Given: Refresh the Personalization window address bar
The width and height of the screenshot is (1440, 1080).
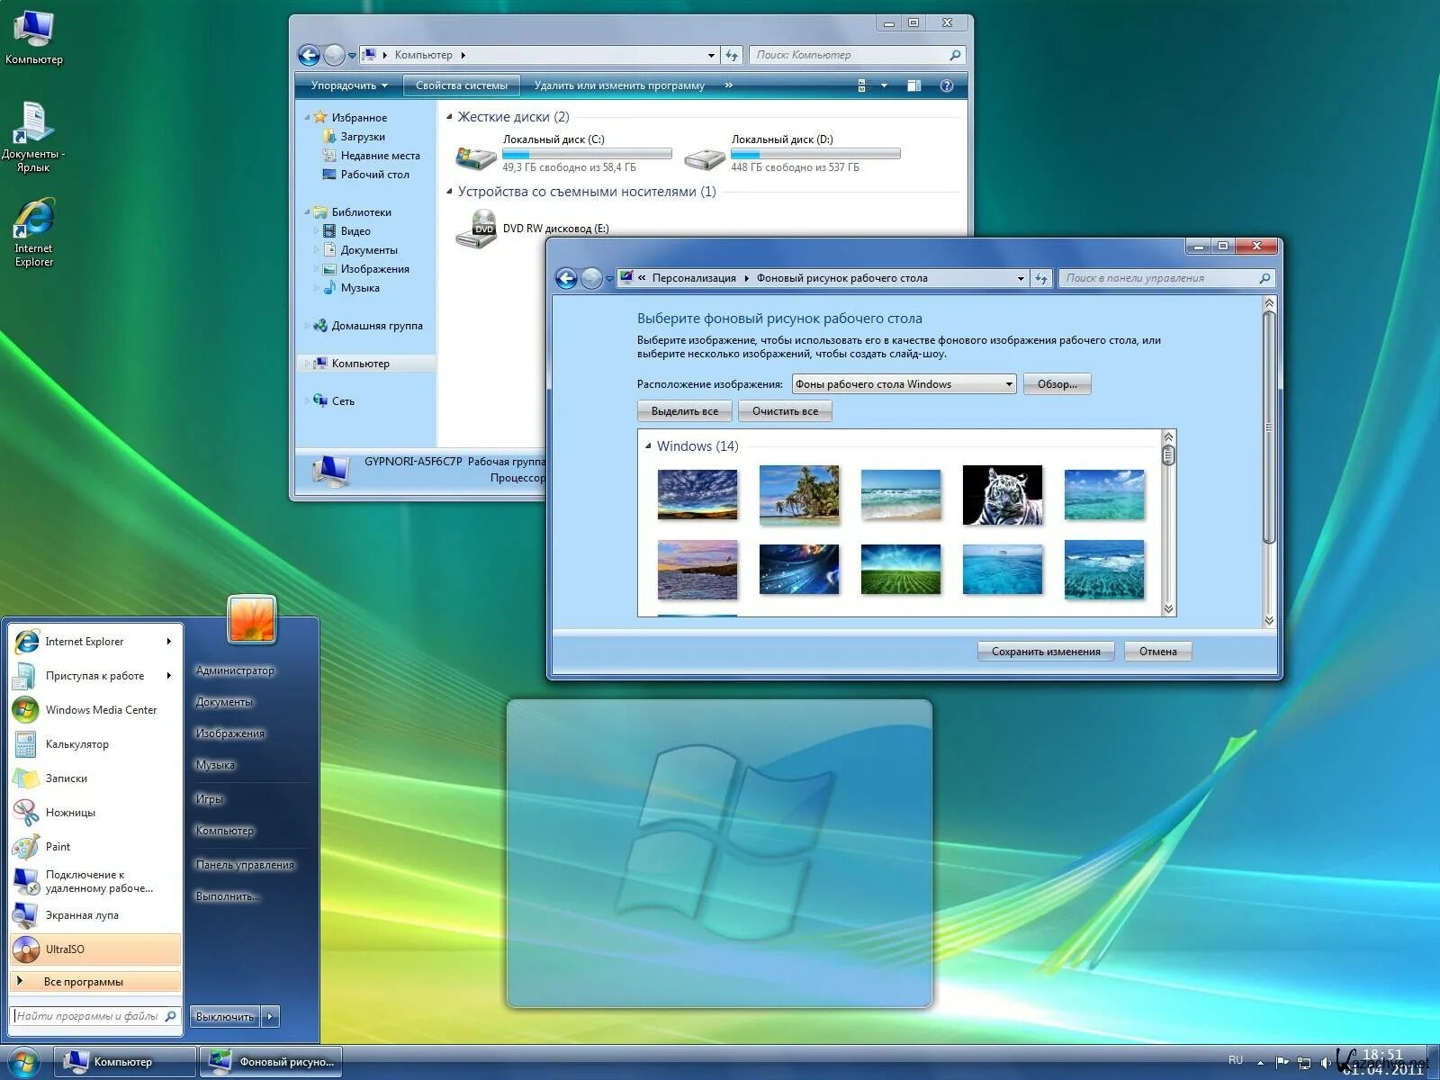Looking at the screenshot, I should coord(1041,278).
